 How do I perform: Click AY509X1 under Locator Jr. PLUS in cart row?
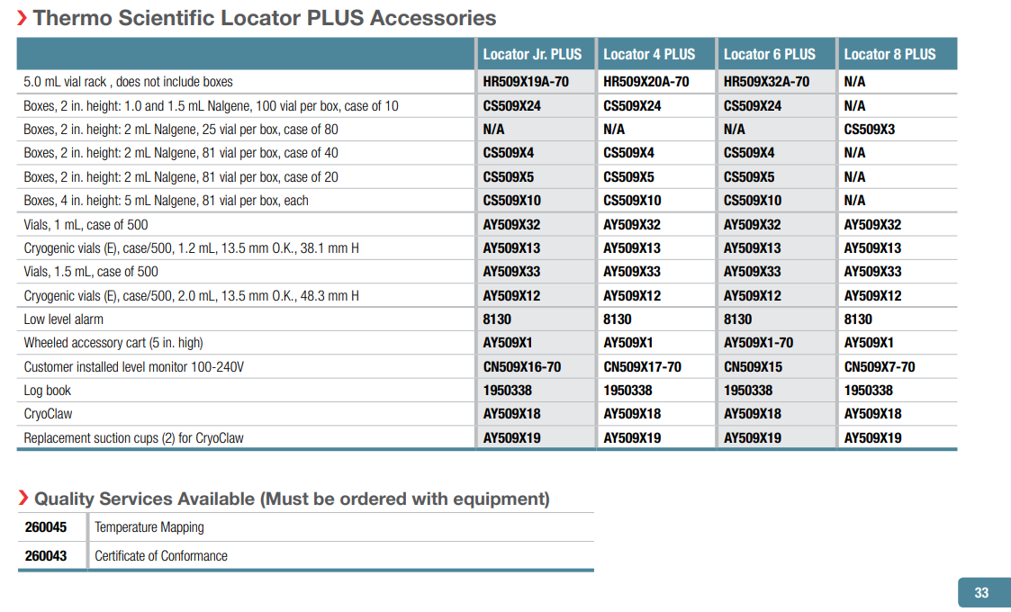508,342
